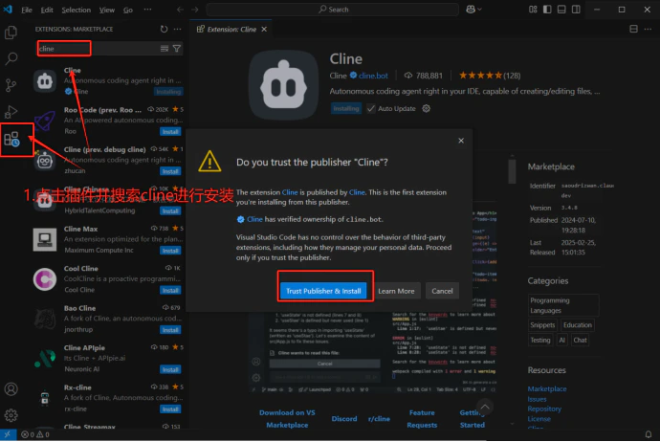Open Discord link in readme
The image size is (660, 442).
[x=344, y=419]
